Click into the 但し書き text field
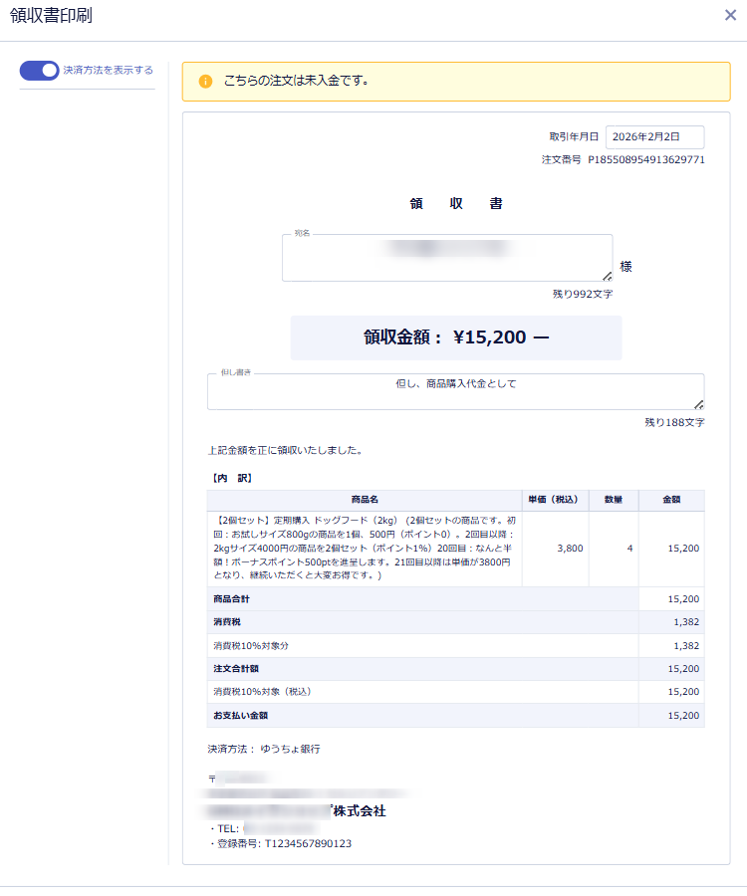This screenshot has width=747, height=896. (455, 391)
